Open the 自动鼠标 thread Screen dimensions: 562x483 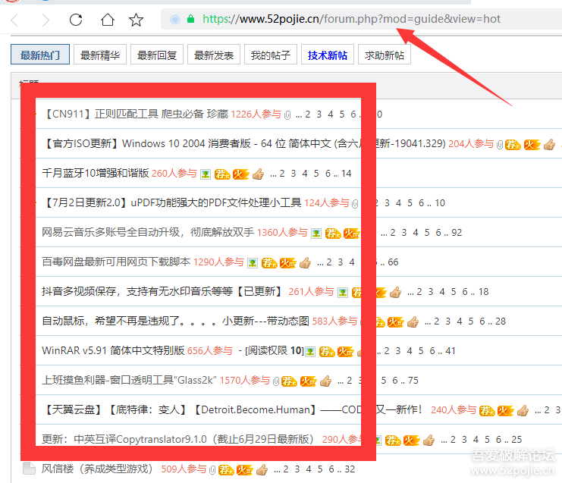[x=176, y=321]
